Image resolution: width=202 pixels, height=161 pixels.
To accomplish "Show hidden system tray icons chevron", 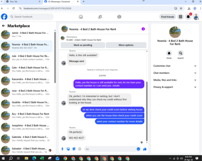I will click(x=170, y=158).
